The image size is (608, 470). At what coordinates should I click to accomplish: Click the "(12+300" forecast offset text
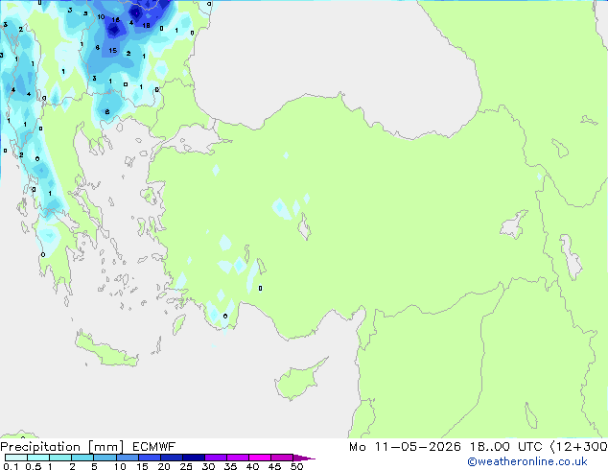pos(579,447)
